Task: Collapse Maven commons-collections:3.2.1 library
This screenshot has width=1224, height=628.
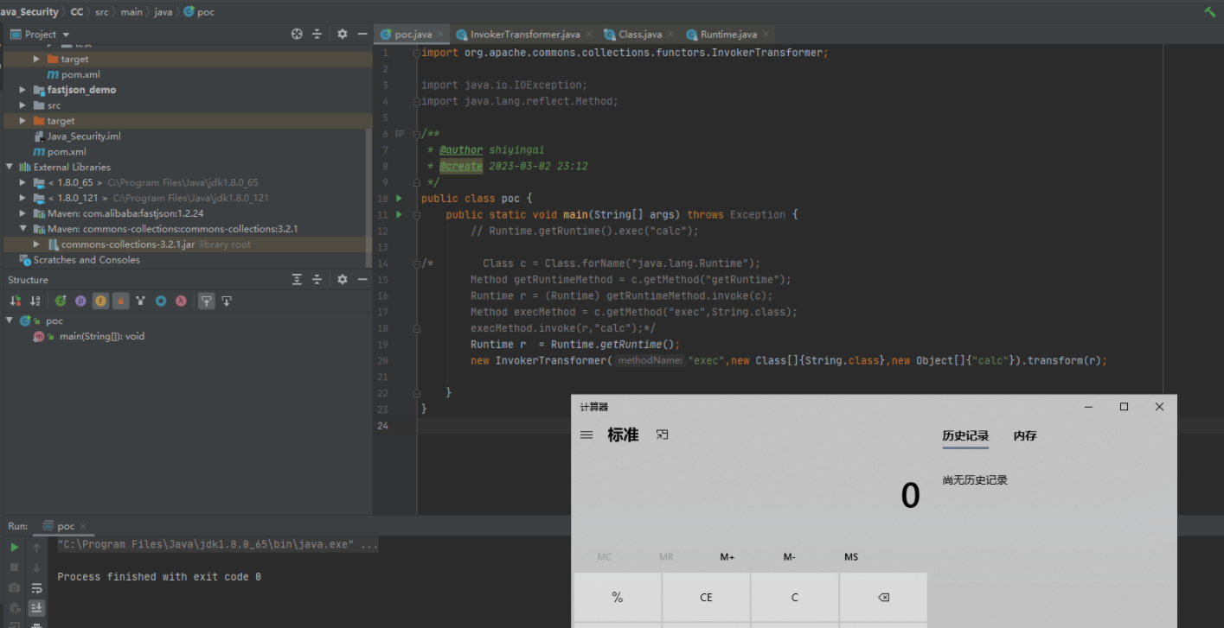Action: click(x=22, y=229)
